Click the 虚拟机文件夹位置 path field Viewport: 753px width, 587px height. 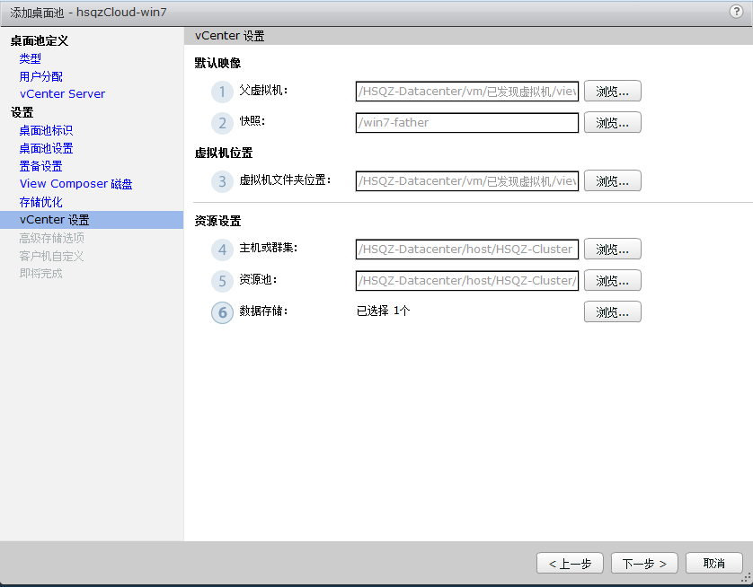pyautogui.click(x=466, y=181)
